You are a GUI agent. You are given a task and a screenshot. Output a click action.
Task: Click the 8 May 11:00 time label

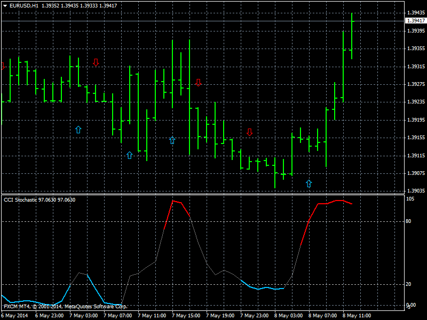[x=357, y=316]
